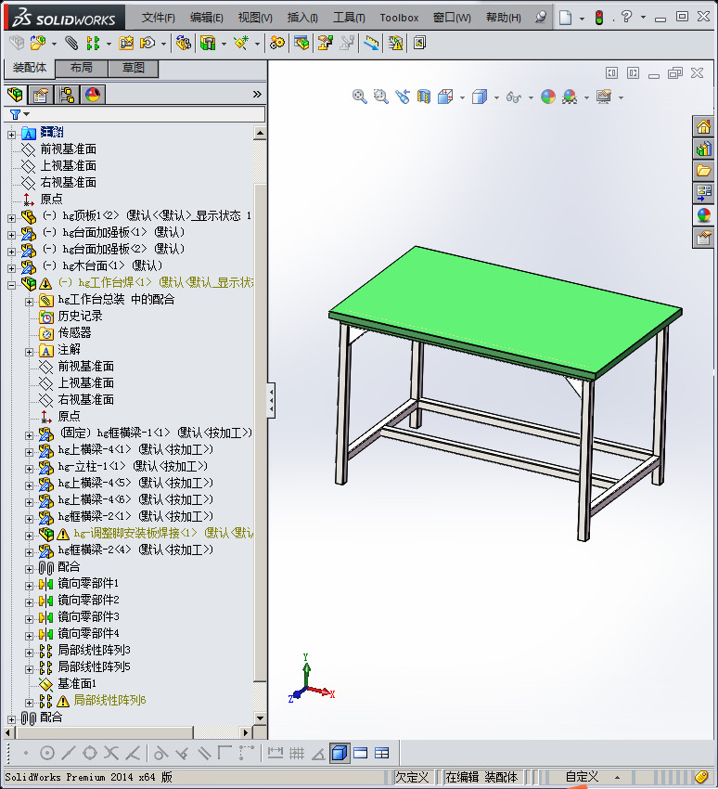Open the Toolbox menu
This screenshot has width=718, height=789.
399,18
